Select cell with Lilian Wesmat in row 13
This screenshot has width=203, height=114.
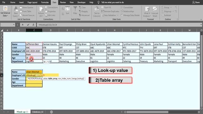[x=34, y=72]
